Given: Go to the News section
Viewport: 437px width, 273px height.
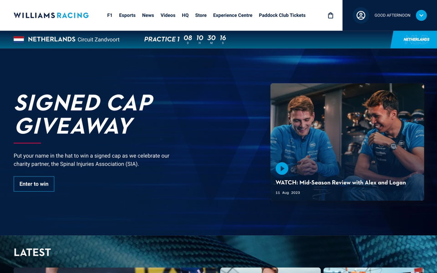Looking at the screenshot, I should coord(148,15).
